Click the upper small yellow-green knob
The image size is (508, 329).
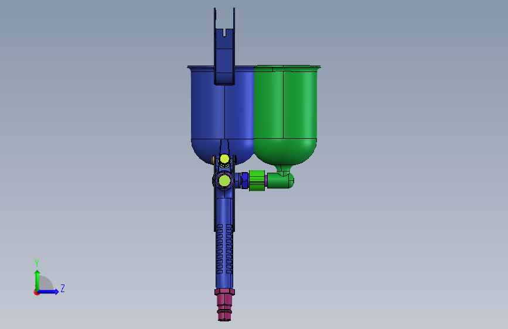(224, 159)
